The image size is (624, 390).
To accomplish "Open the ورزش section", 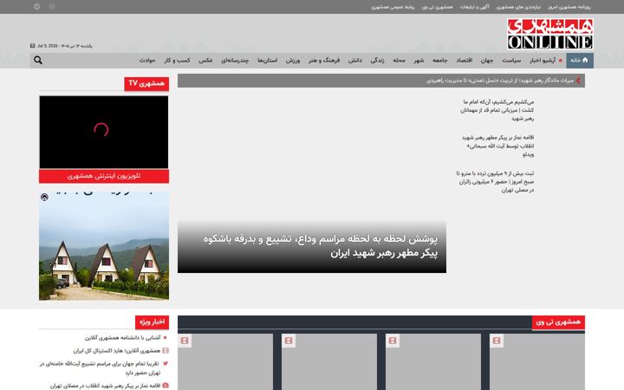I will tap(293, 61).
